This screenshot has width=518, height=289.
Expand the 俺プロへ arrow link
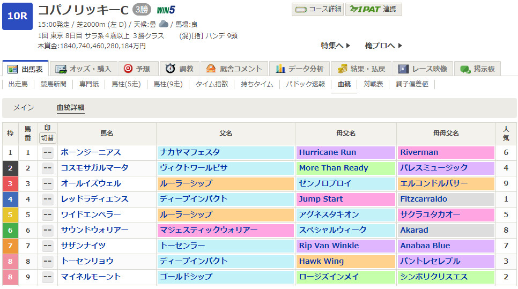[x=383, y=46]
